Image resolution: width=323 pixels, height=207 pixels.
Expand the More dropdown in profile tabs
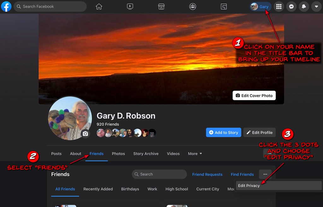(x=195, y=154)
